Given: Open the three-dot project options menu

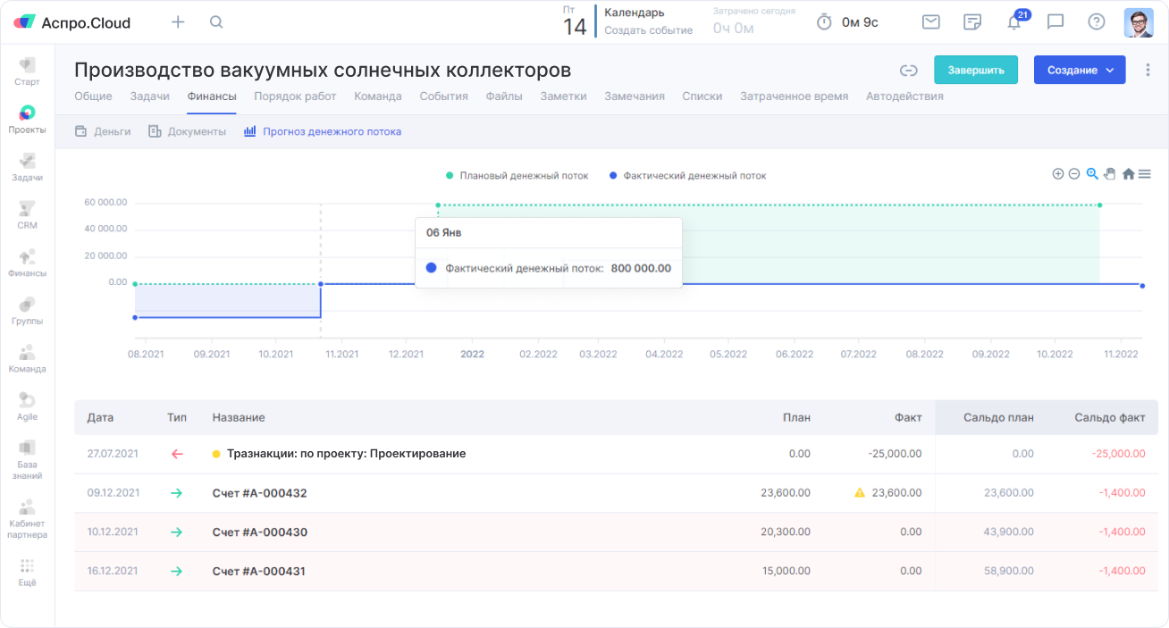Looking at the screenshot, I should (1148, 71).
